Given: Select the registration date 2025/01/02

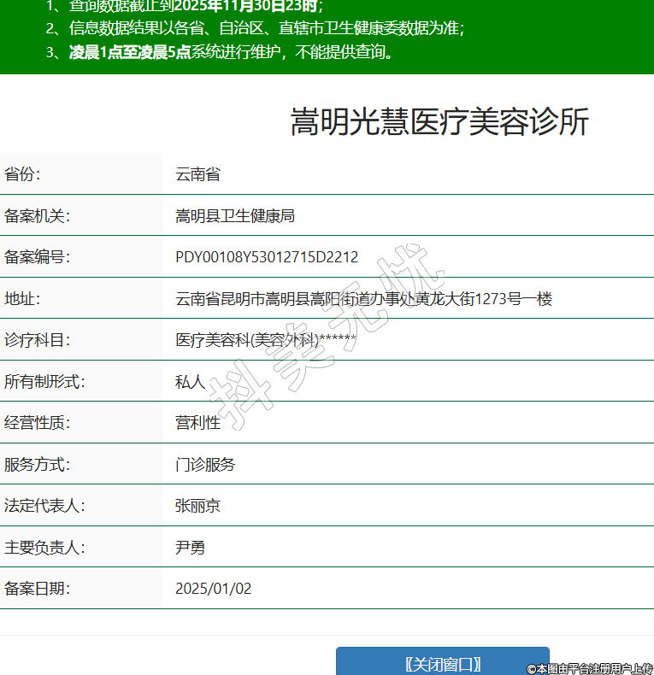Looking at the screenshot, I should 213,589.
